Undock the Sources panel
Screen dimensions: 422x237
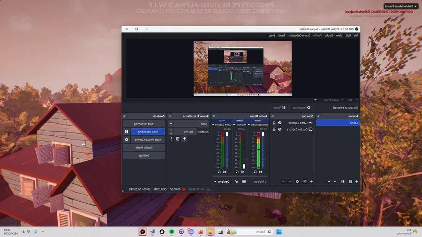pyautogui.click(x=272, y=116)
